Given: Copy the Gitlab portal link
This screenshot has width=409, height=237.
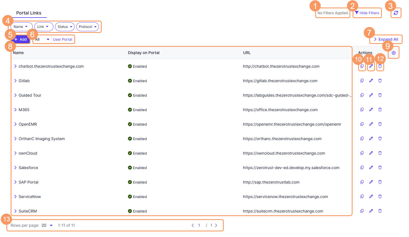Looking at the screenshot, I should point(362,81).
